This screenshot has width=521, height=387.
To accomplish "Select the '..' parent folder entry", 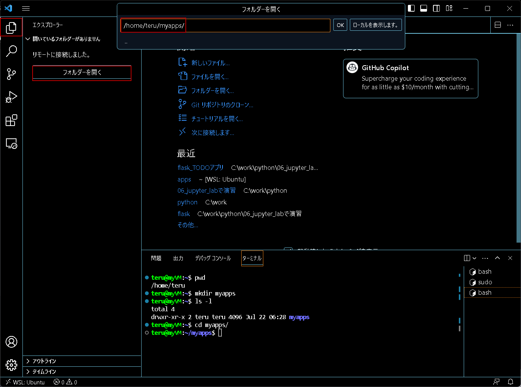I will click(261, 42).
